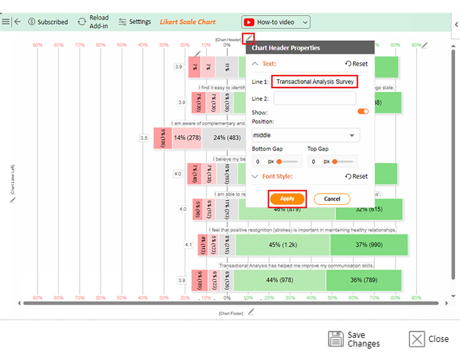Viewport: 460px width, 352px height.
Task: Open Settings sliders icon
Action: (122, 22)
